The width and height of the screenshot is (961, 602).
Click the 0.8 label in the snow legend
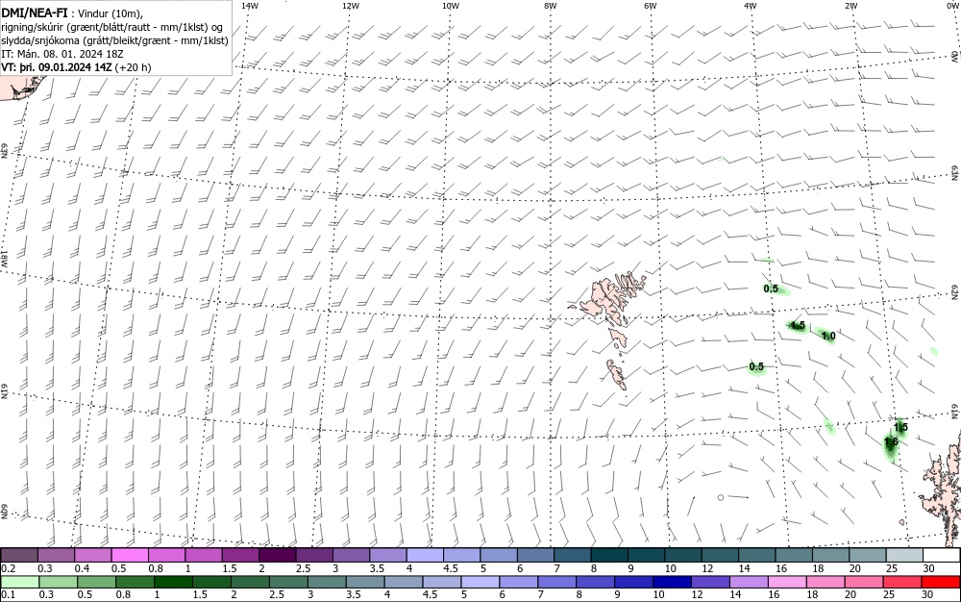[155, 568]
